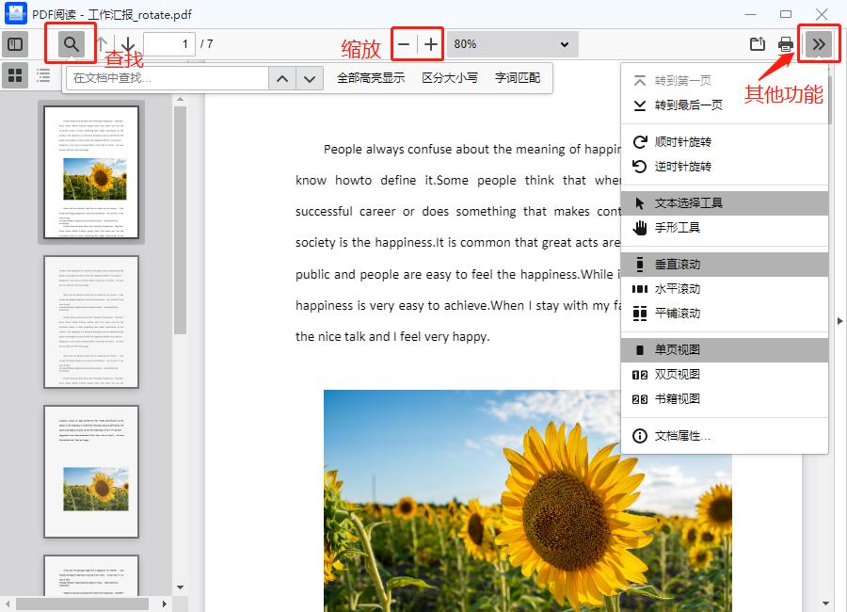Toggle the sidebar panel icon
Viewport: 847px width, 612px height.
click(x=15, y=43)
